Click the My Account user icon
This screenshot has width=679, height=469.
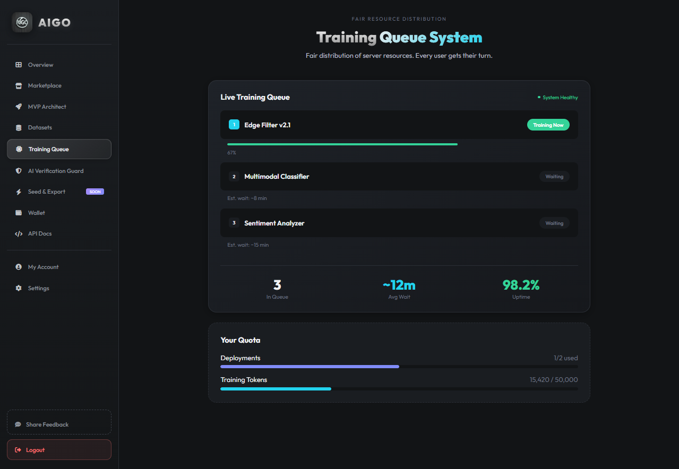pyautogui.click(x=19, y=267)
